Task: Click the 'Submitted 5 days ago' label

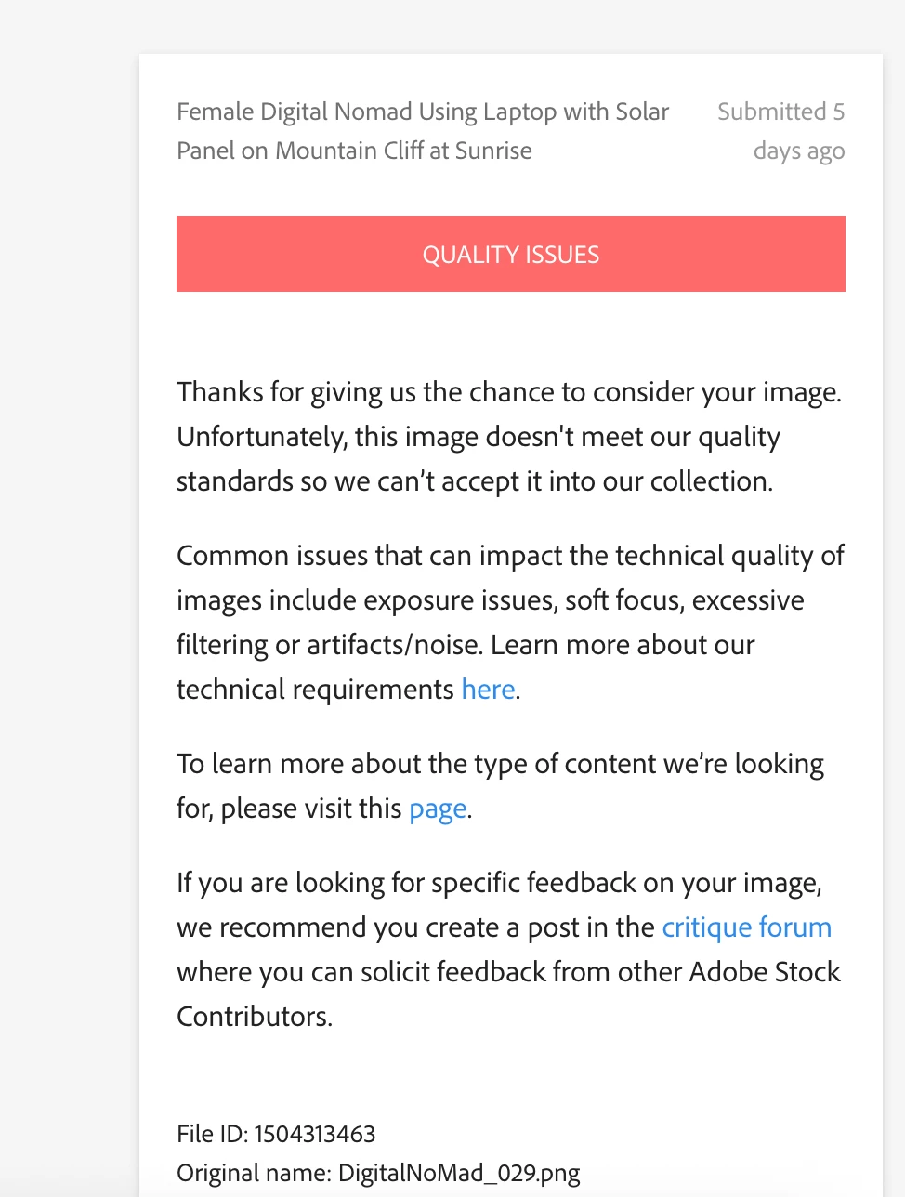Action: coord(780,131)
